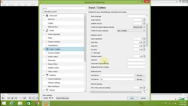188x106 pixels.
Task: Click the Audio music note icon
Action: pos(47,31)
